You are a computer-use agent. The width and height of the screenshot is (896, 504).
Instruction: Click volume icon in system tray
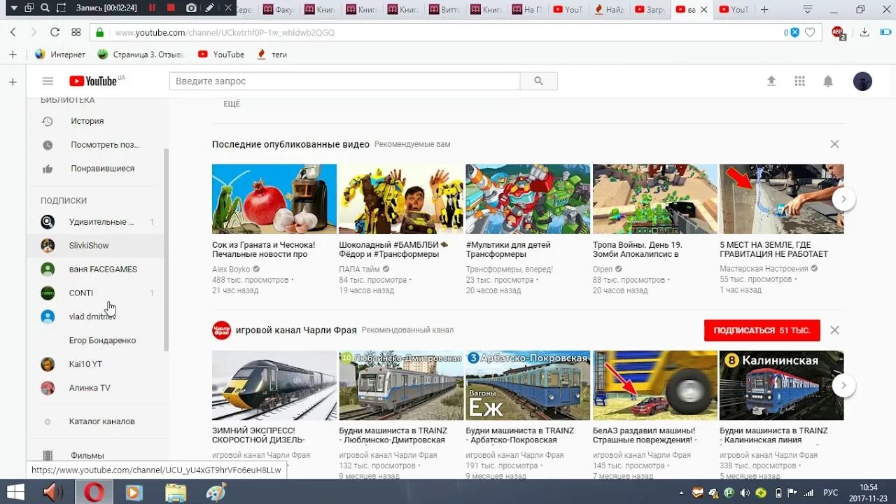click(x=745, y=493)
